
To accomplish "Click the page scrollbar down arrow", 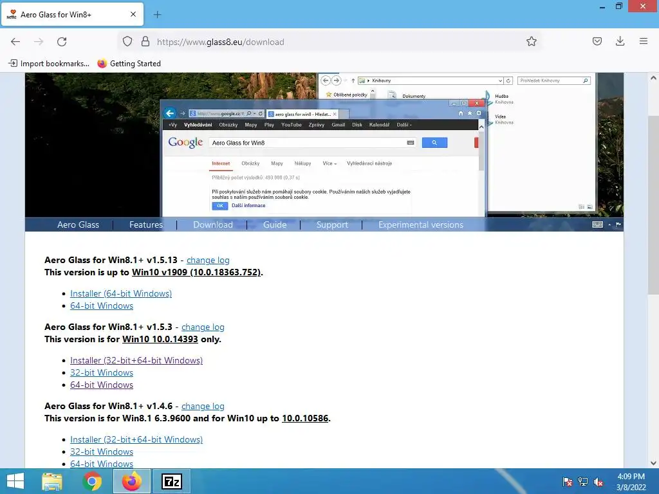I will coord(653,463).
